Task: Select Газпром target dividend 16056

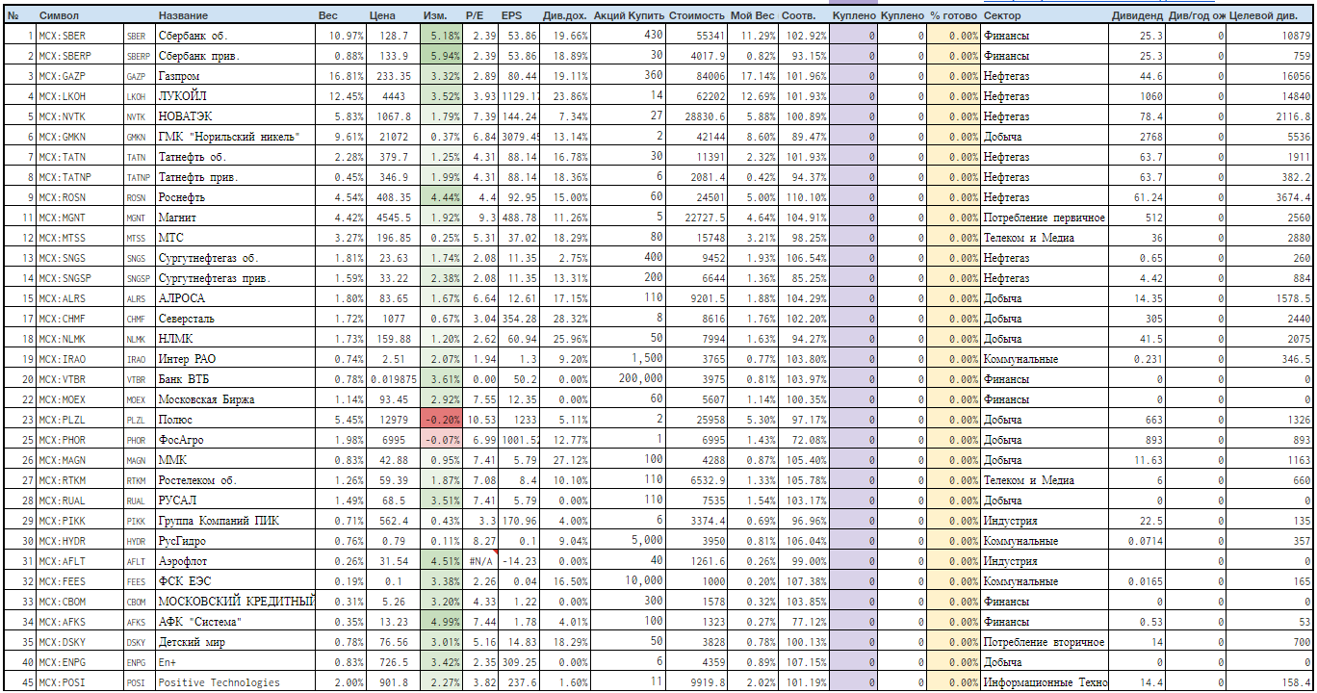Action: coord(1271,76)
